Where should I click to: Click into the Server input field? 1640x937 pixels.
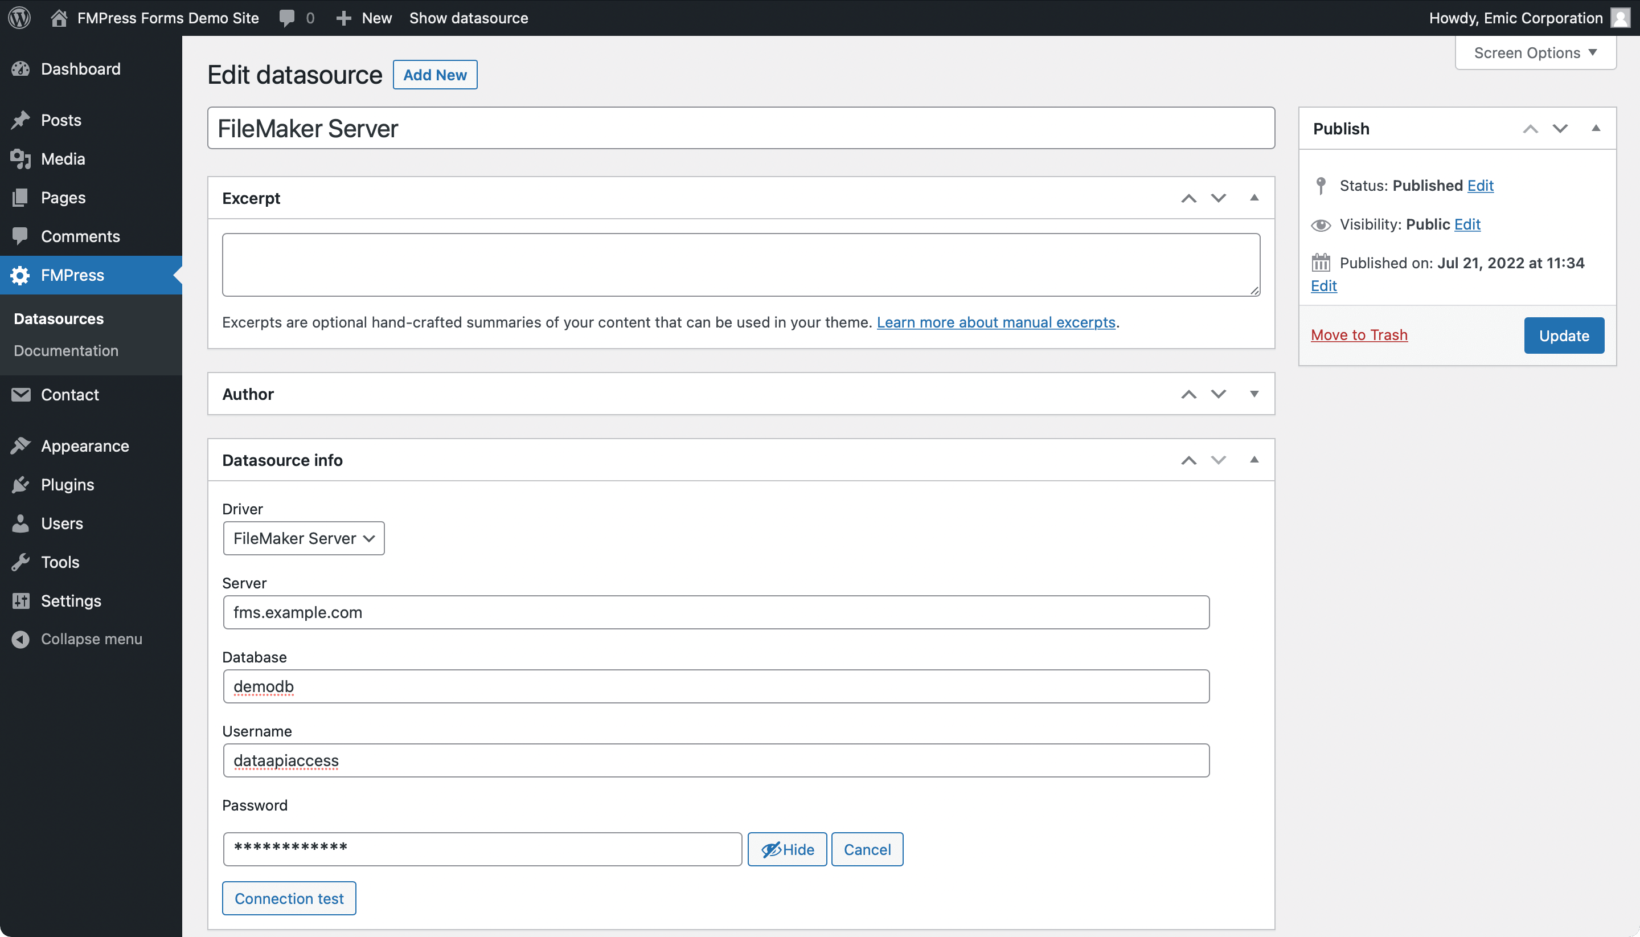coord(715,612)
